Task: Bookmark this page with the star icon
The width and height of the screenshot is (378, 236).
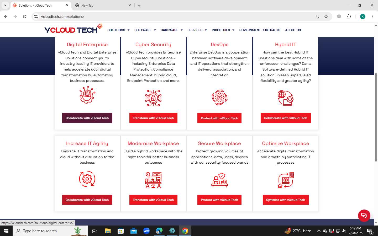Action: (x=326, y=17)
